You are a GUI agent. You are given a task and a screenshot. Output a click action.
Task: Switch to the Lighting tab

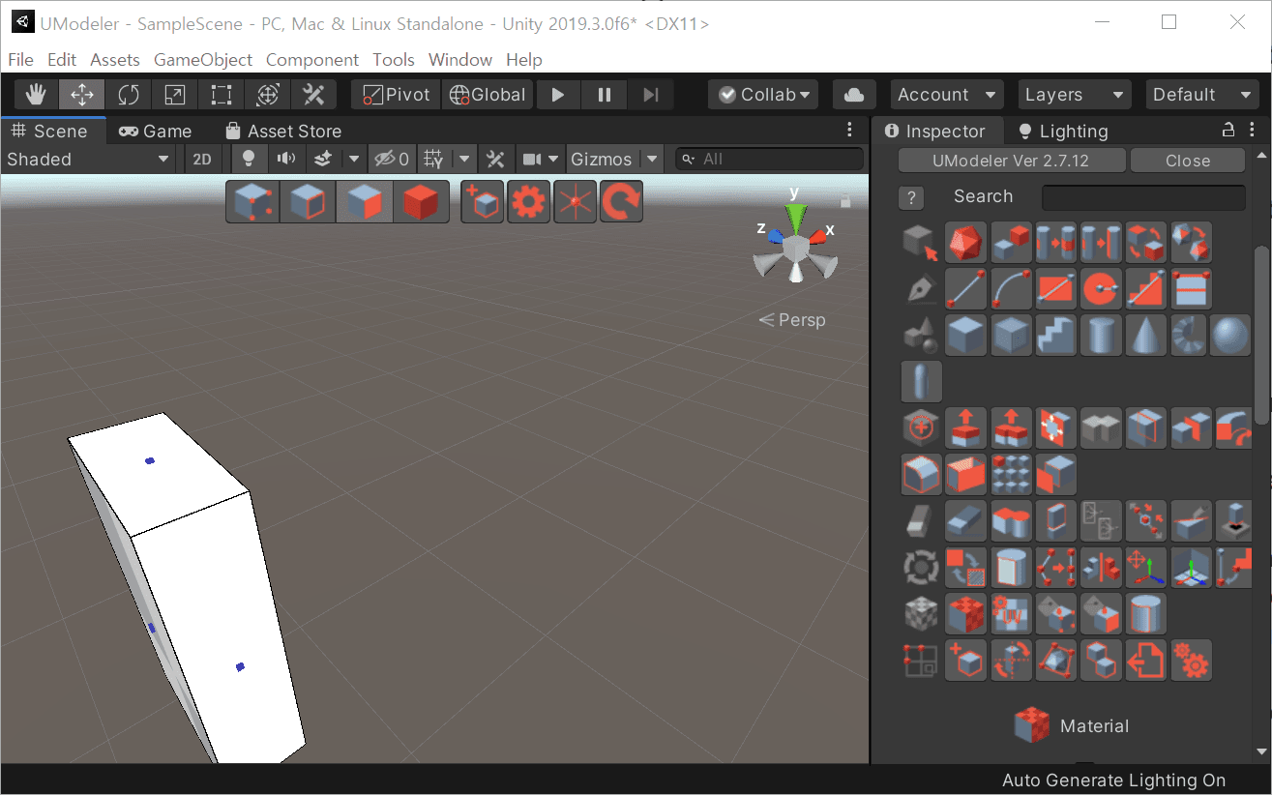(x=1062, y=131)
